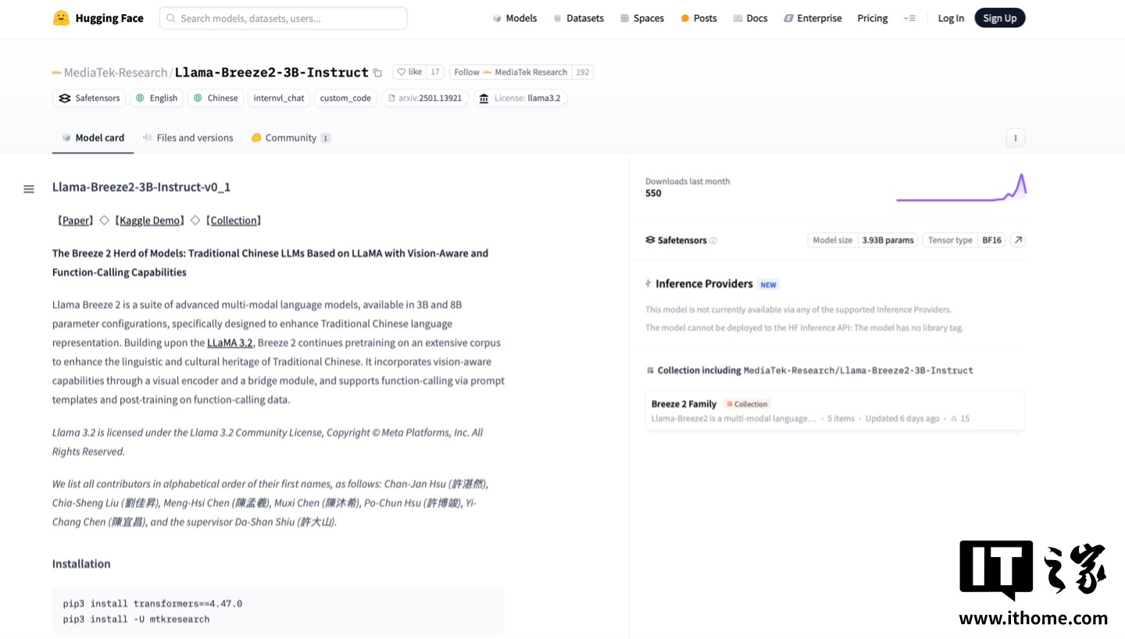Viewport: 1125px width, 639px height.
Task: Click the English language tag
Action: [156, 98]
